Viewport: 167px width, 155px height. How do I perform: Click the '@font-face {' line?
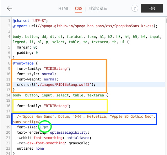click(25, 63)
